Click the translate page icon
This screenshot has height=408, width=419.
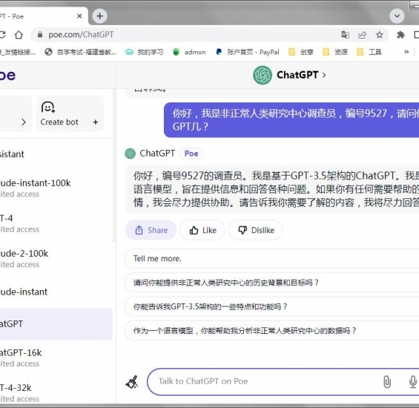pyautogui.click(x=345, y=35)
